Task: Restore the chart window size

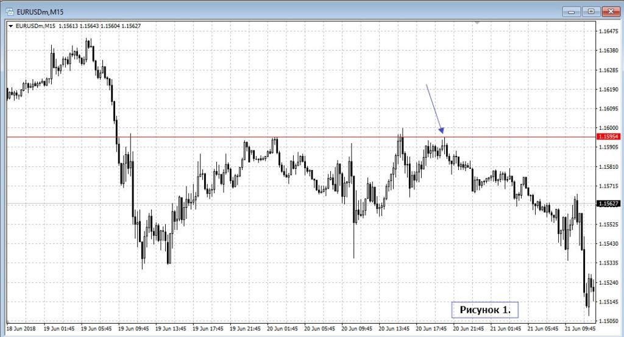Action: (590, 11)
